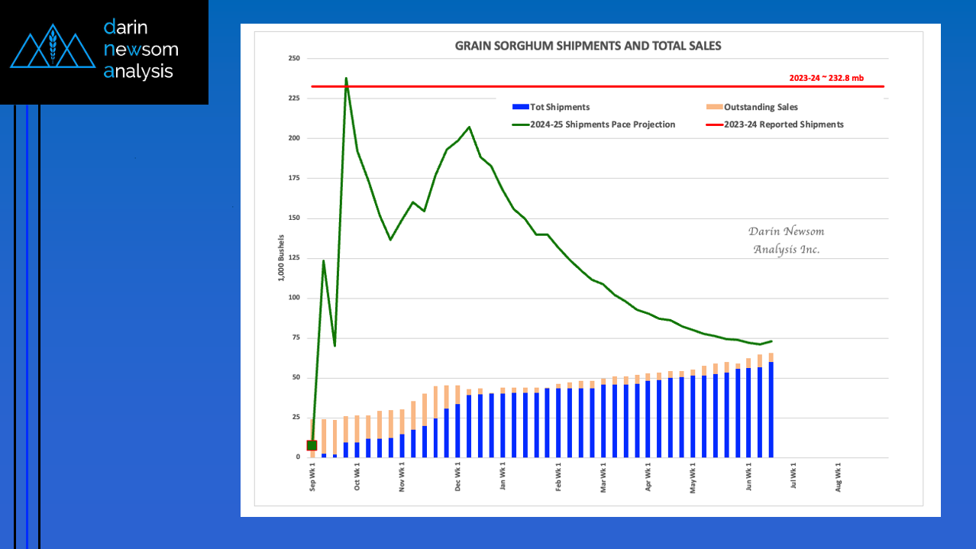This screenshot has width=976, height=549.
Task: Click the Outstanding Sales legend label text
Action: click(761, 108)
